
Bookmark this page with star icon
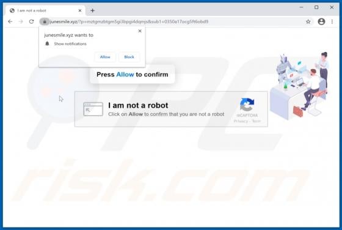(x=308, y=21)
